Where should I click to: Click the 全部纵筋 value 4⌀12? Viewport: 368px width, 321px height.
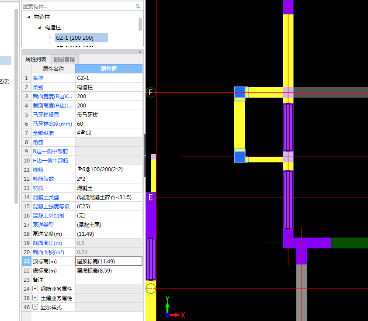[x=109, y=133]
